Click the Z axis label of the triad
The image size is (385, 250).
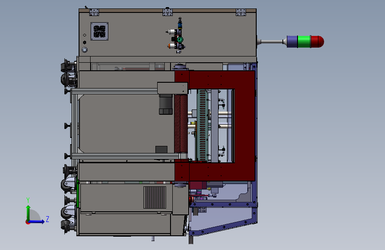[x=48, y=219]
